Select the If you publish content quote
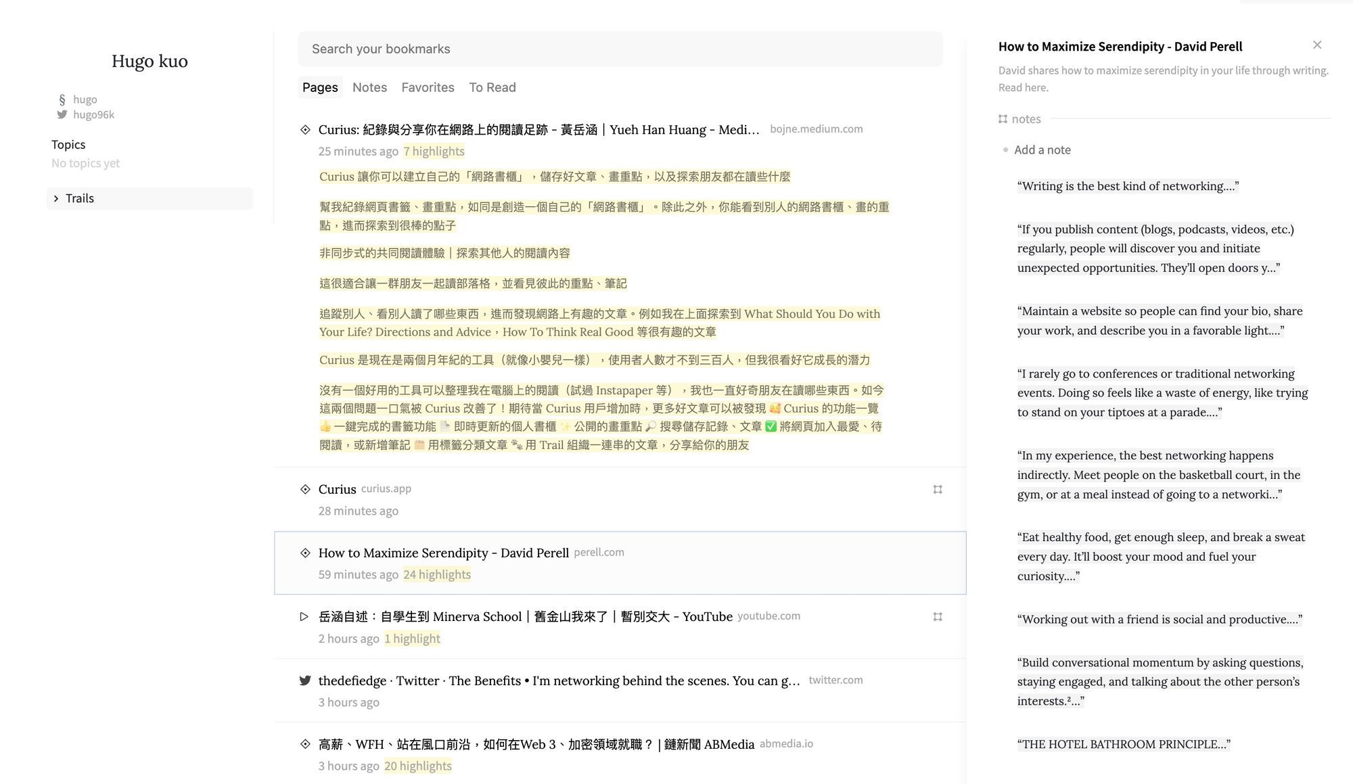Viewport: 1353px width, 784px height. point(1155,248)
